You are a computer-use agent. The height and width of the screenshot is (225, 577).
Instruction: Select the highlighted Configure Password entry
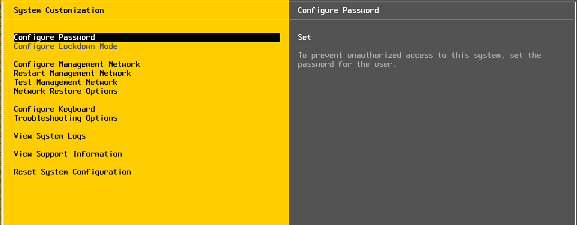[147, 38]
